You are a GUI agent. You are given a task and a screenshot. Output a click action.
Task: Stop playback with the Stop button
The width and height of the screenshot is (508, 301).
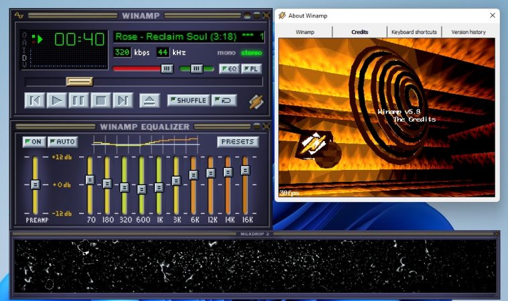click(x=101, y=100)
